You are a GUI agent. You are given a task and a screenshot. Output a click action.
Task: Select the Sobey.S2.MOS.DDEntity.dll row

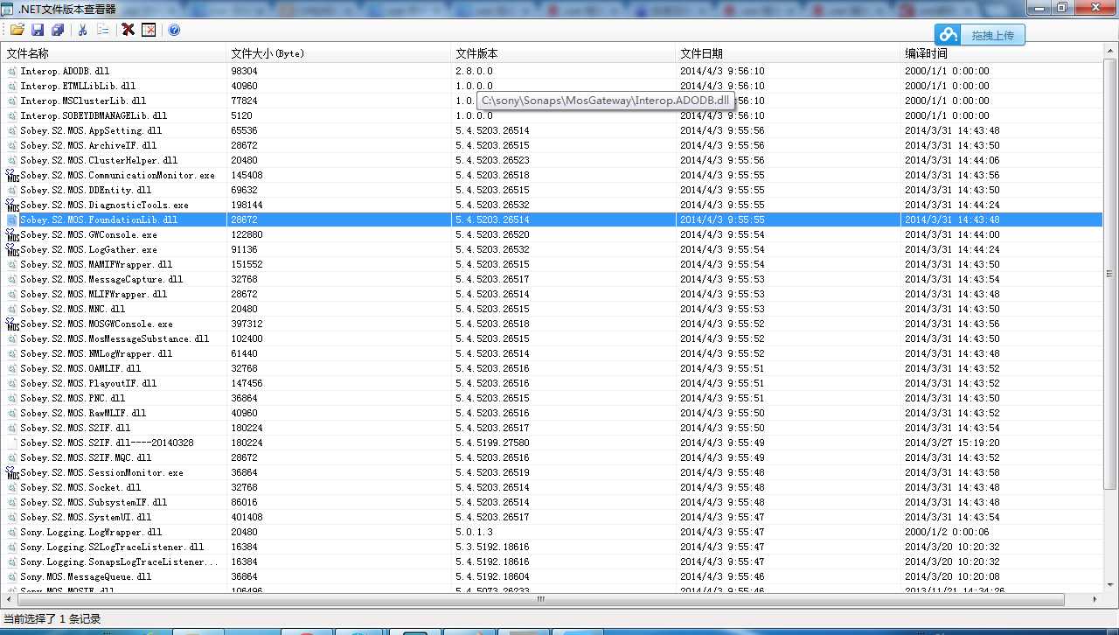552,190
